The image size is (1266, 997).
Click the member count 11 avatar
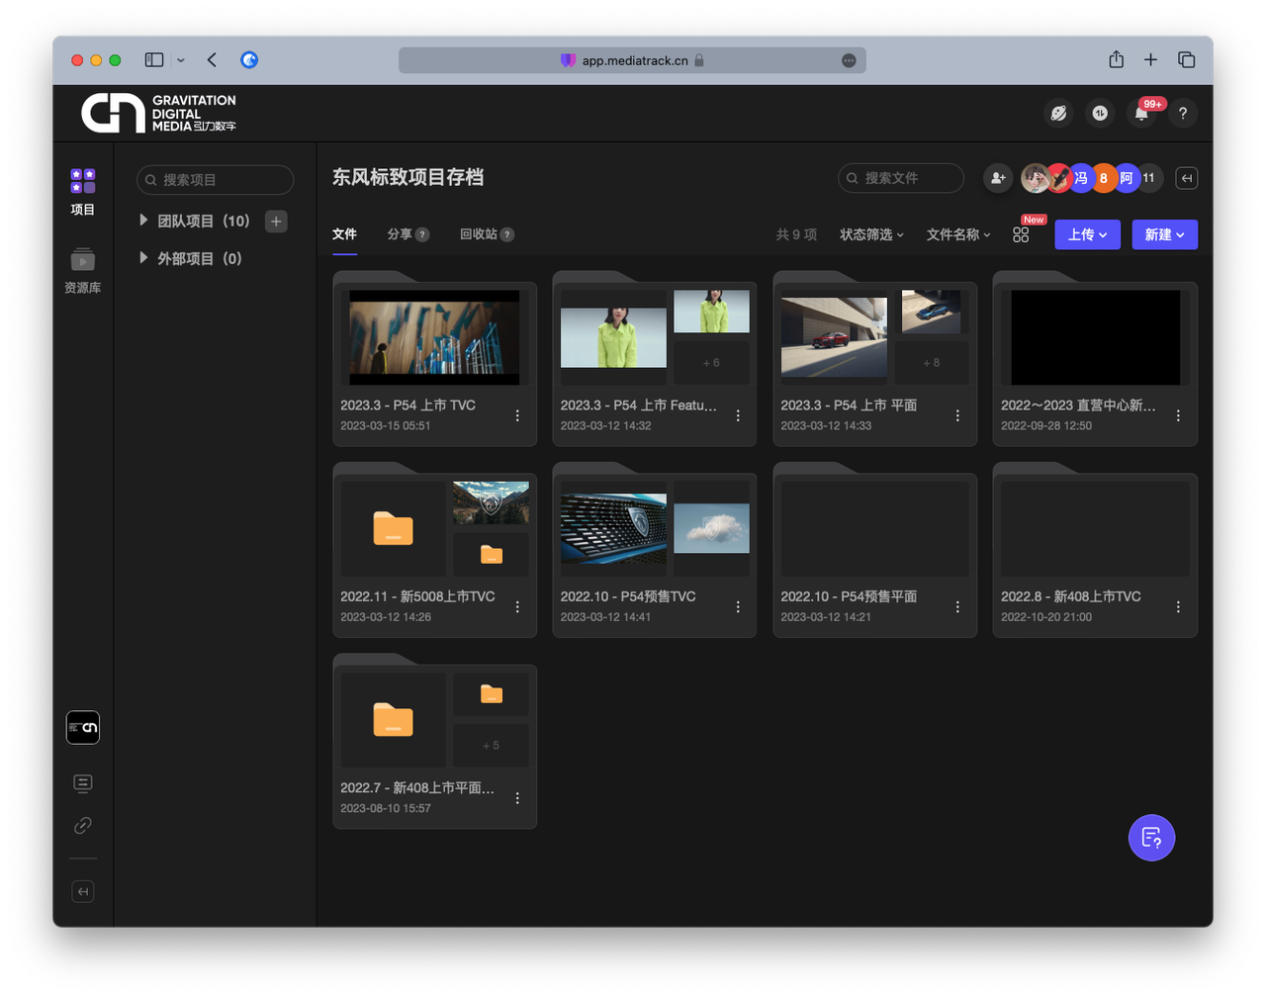tap(1148, 178)
